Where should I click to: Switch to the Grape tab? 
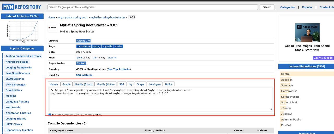141,84
